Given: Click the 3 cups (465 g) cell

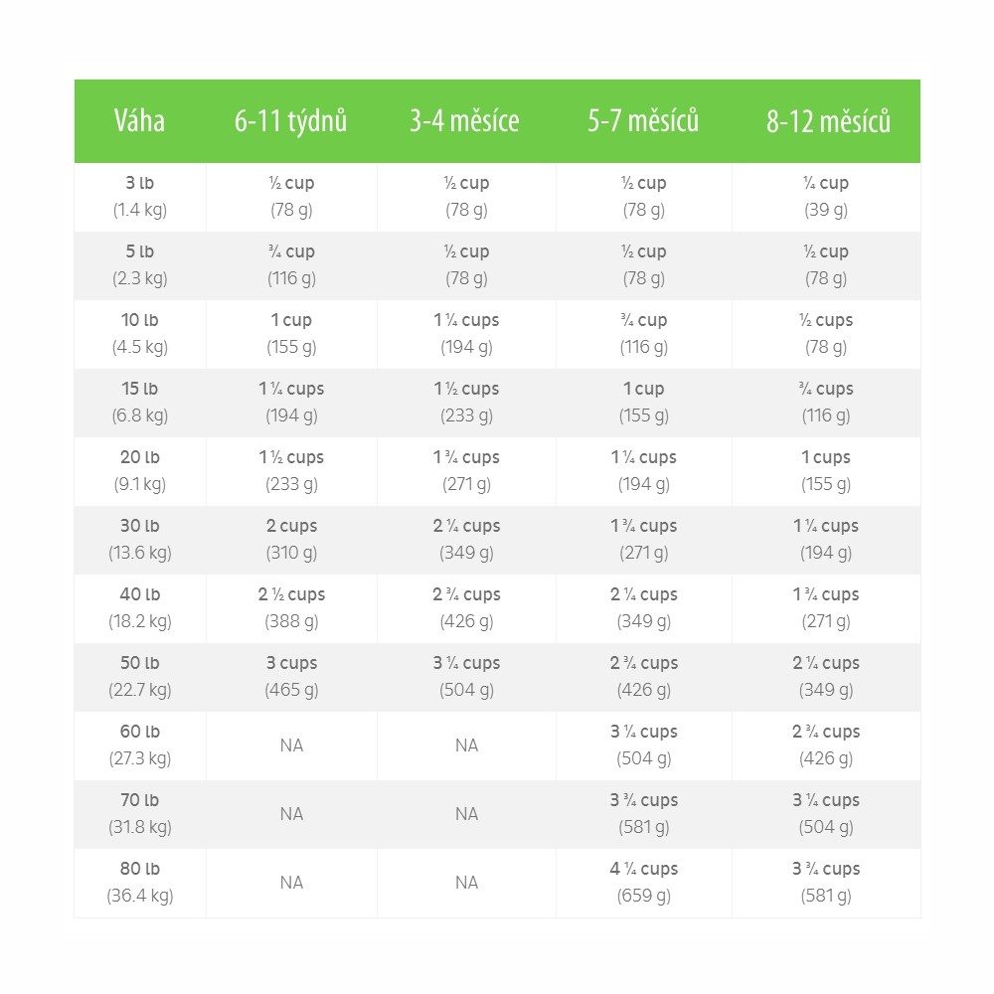Looking at the screenshot, I should tap(291, 677).
